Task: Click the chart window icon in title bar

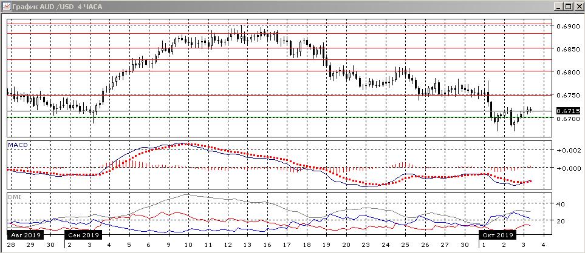Action: pos(5,6)
